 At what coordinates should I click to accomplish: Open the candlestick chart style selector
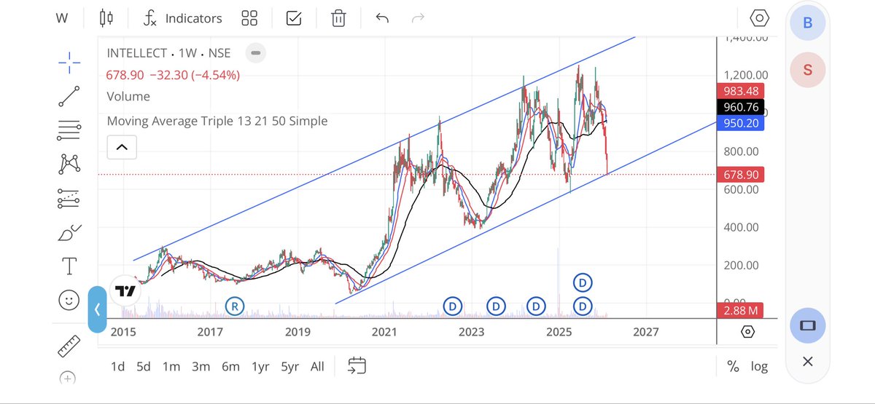(107, 18)
